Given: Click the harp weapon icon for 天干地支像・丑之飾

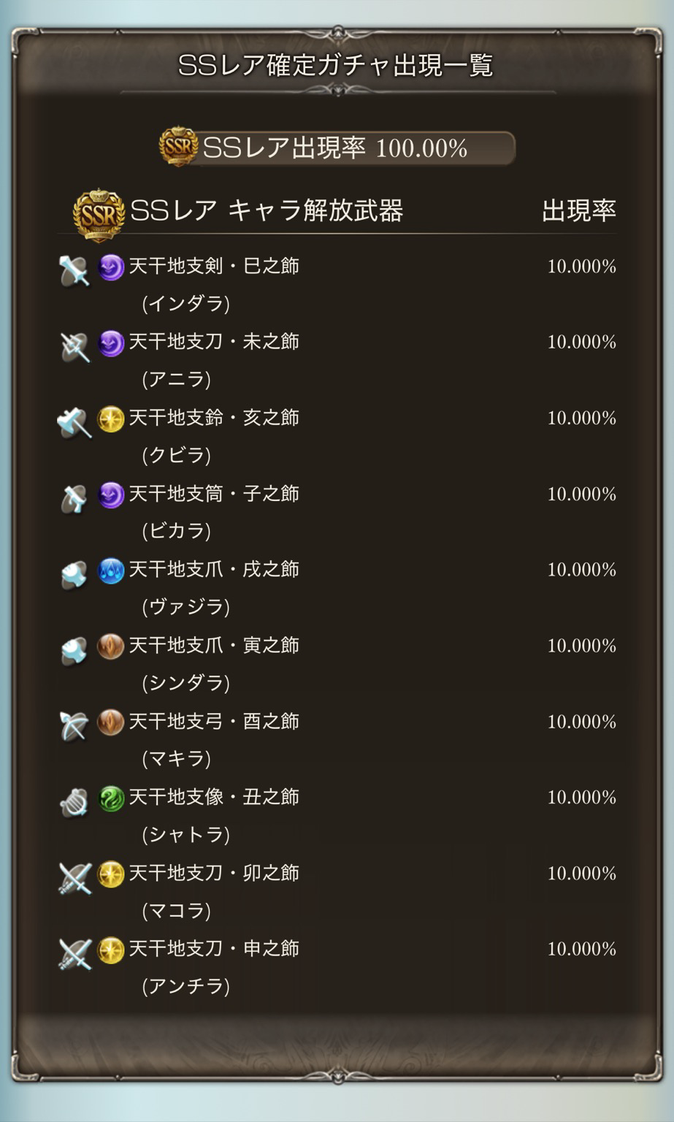Looking at the screenshot, I should point(74,802).
